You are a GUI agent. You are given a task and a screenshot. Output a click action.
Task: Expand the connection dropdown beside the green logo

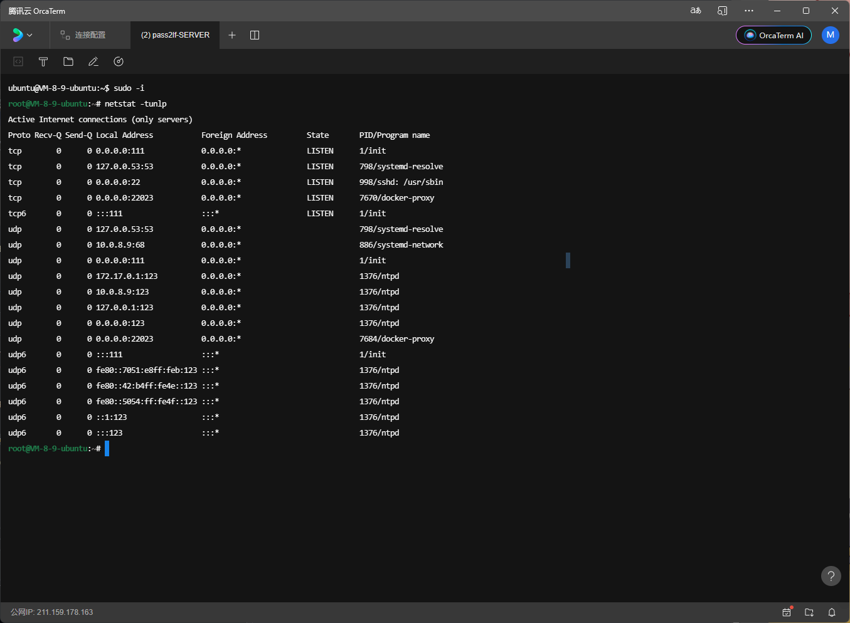pos(29,35)
